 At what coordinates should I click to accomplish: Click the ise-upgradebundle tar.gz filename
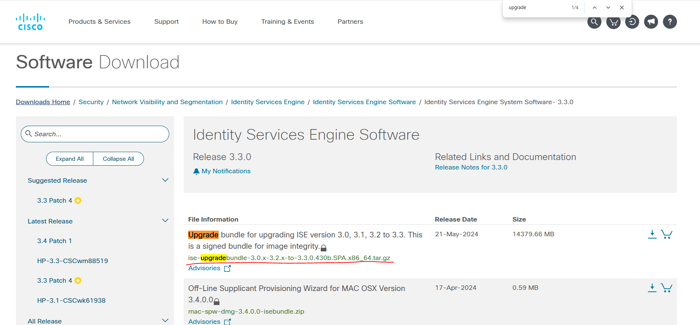click(289, 258)
